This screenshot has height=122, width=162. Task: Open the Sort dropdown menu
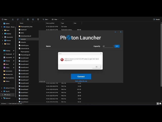click(x=46, y=19)
